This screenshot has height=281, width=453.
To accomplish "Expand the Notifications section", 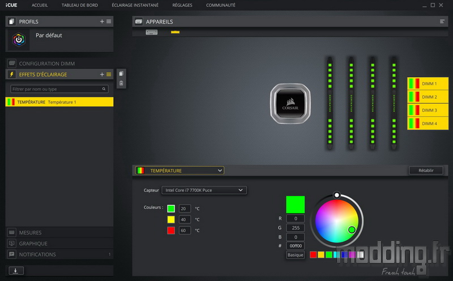I will pyautogui.click(x=59, y=254).
